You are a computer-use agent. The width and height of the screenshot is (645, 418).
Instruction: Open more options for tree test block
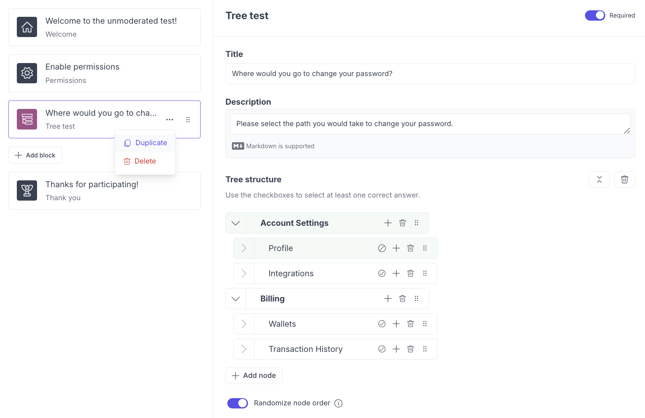coord(170,120)
